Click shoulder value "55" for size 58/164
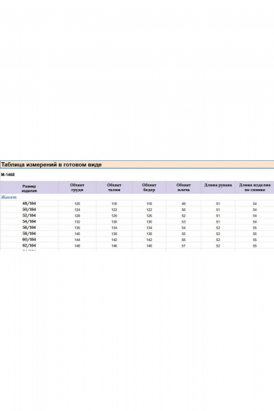 pyautogui.click(x=184, y=234)
